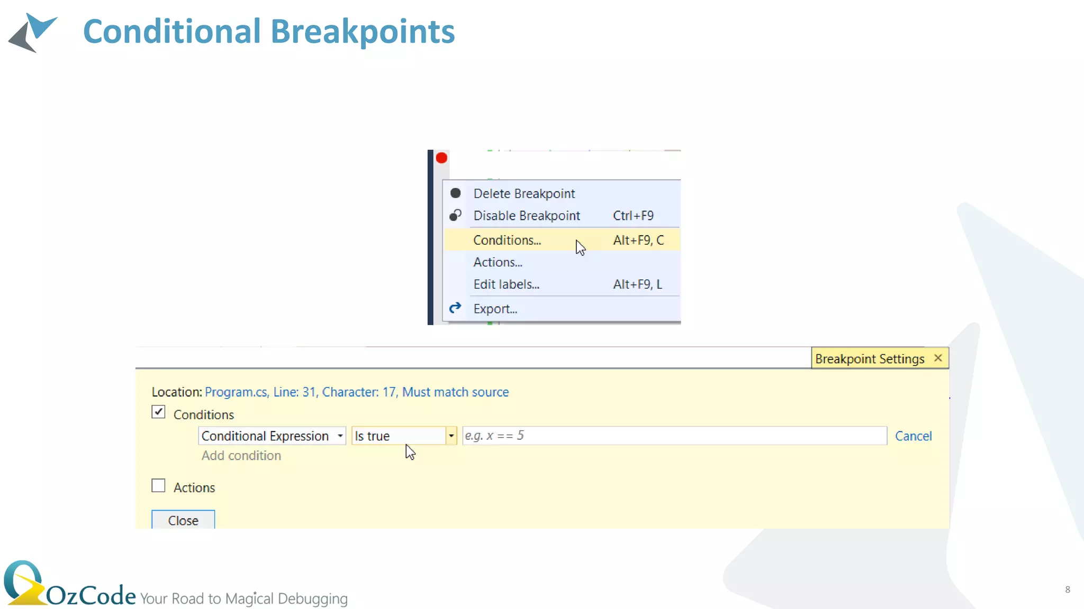This screenshot has width=1084, height=609.
Task: Click the Cancel link
Action: pos(913,436)
